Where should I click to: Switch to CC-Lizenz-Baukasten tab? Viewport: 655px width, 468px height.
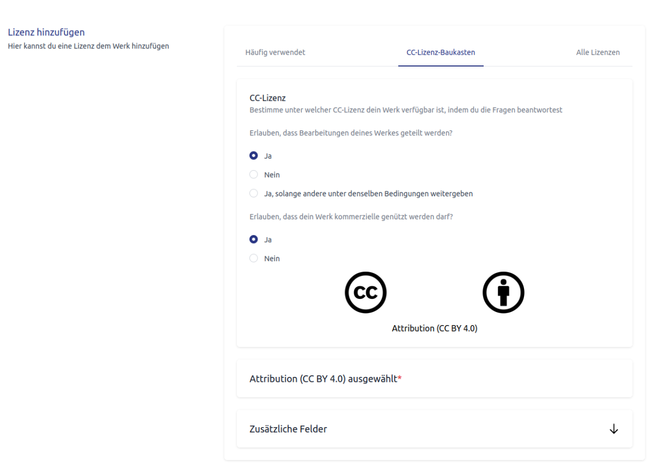(440, 52)
